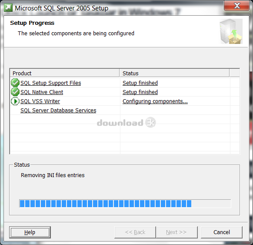The width and height of the screenshot is (253, 245).
Task: Click the green checkmark beside SQL Setup Support Files
Action: point(15,83)
